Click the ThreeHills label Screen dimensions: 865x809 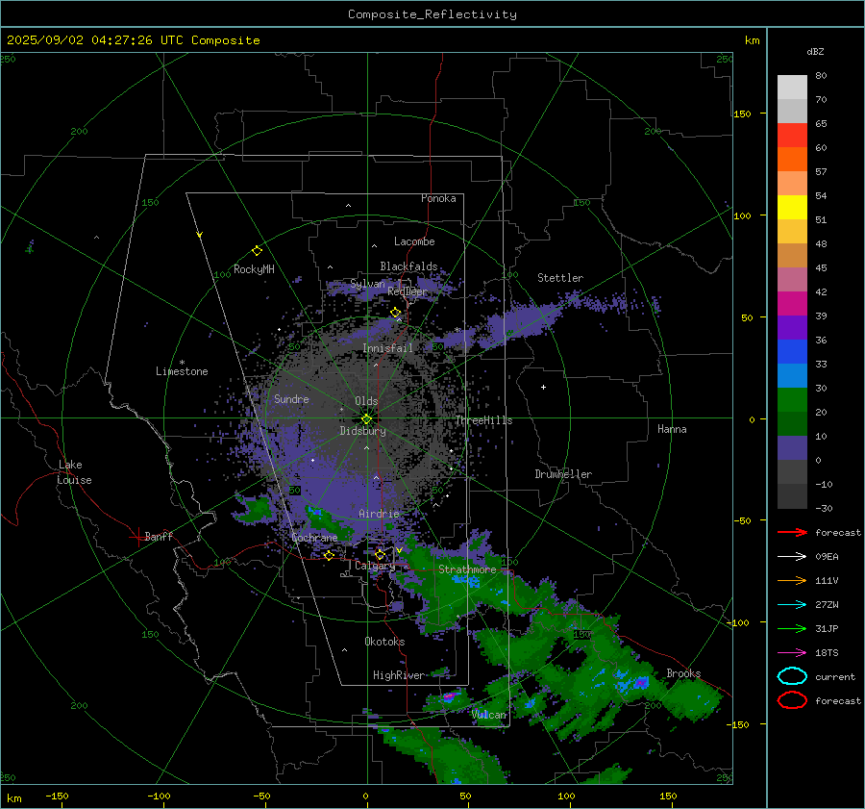pos(483,420)
